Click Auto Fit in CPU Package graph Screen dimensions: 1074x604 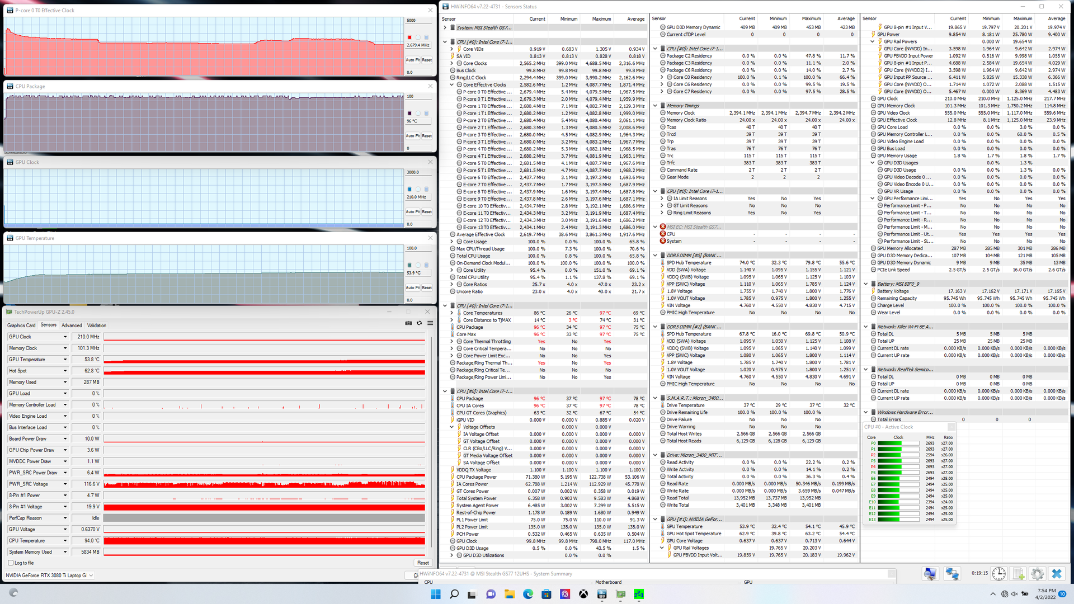[x=412, y=136]
